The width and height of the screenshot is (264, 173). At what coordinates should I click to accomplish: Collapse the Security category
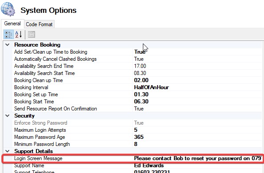[7, 116]
